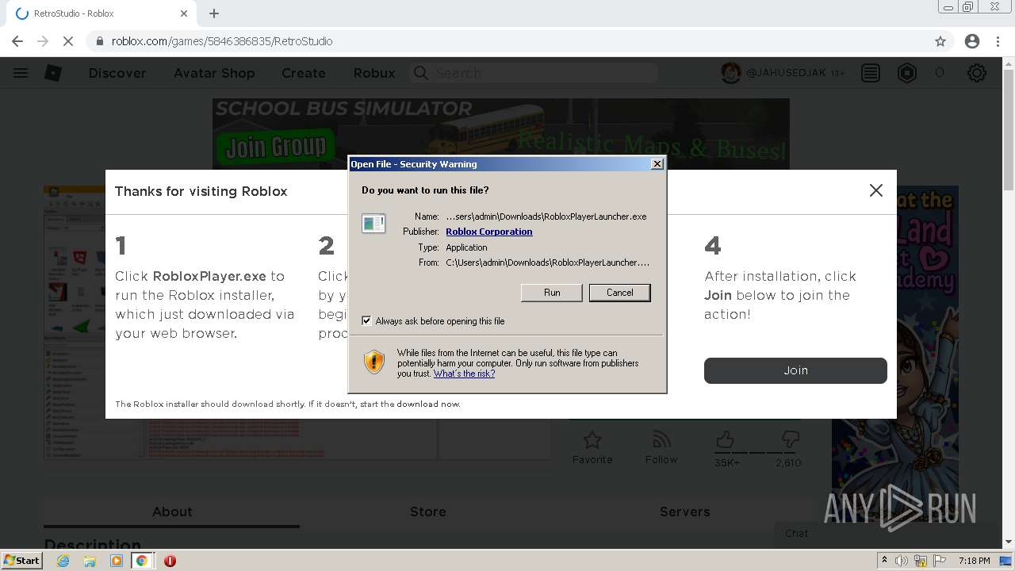This screenshot has height=571, width=1015.
Task: Click the thumbs up like icon
Action: [725, 439]
